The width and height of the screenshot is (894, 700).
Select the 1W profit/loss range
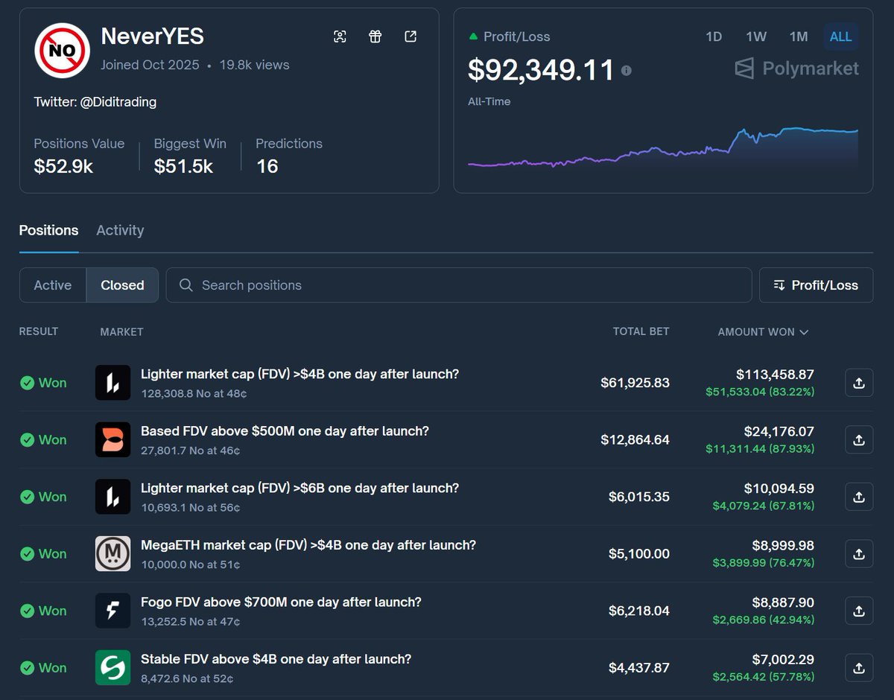pos(756,36)
